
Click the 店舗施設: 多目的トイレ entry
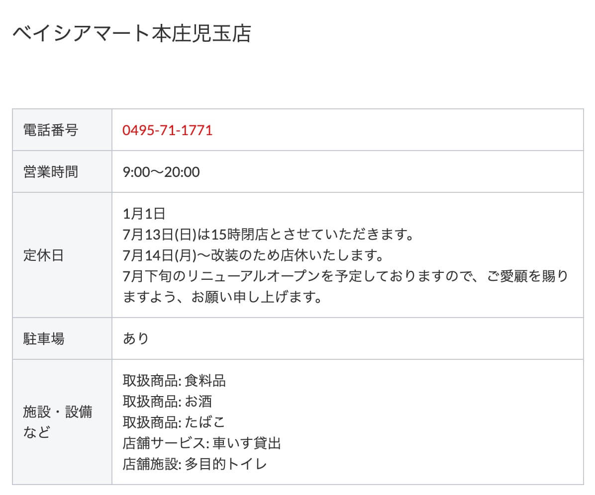coord(195,464)
